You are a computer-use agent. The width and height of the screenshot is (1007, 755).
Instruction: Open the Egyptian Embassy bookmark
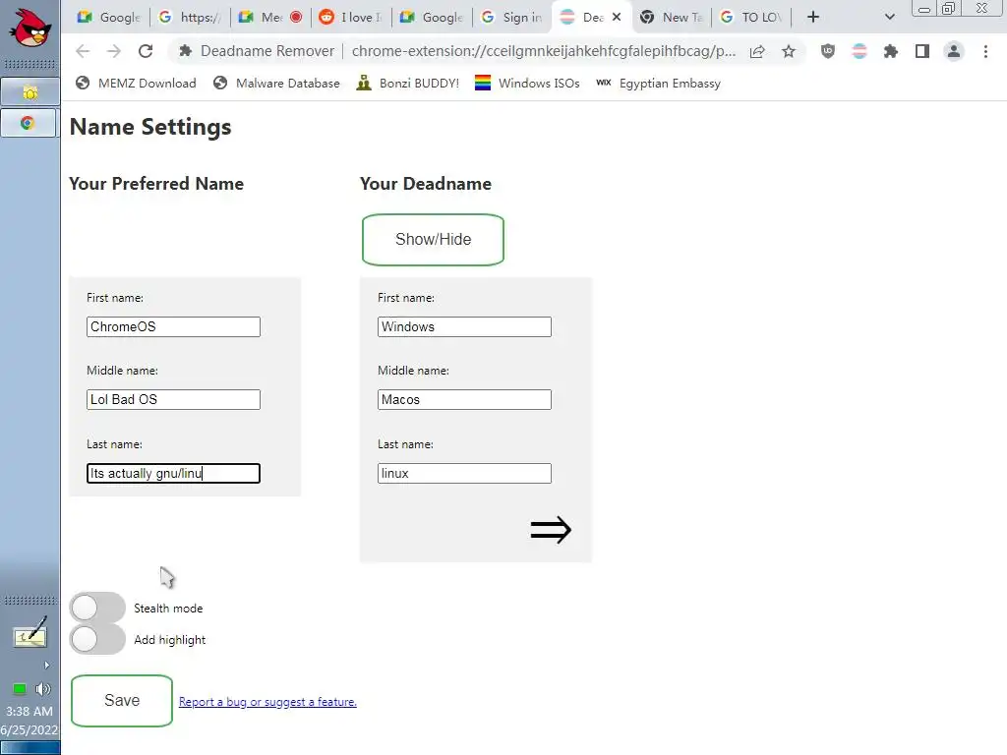[658, 84]
